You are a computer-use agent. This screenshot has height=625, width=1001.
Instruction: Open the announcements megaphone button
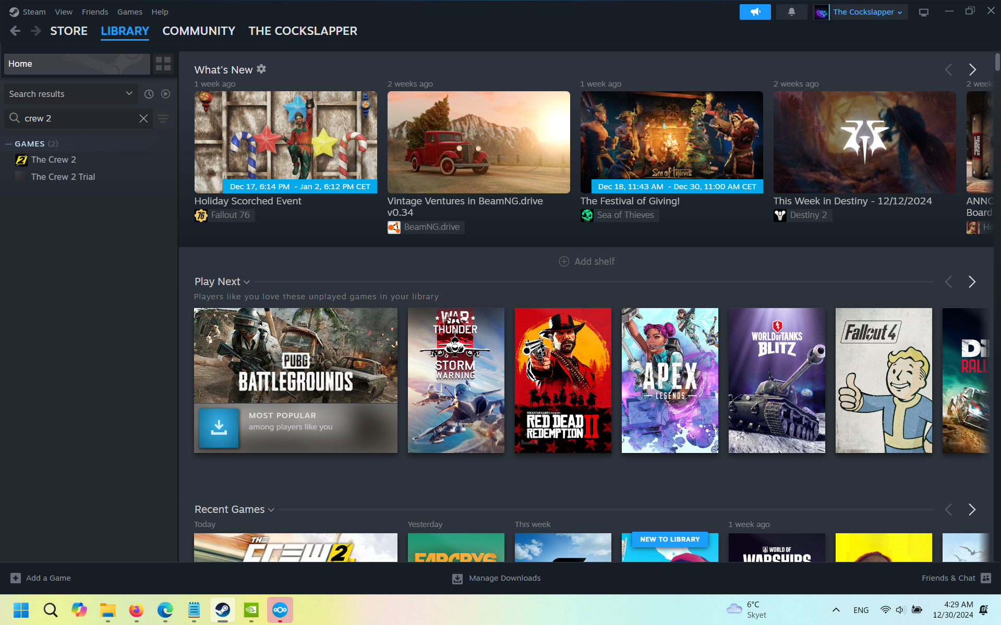[755, 12]
